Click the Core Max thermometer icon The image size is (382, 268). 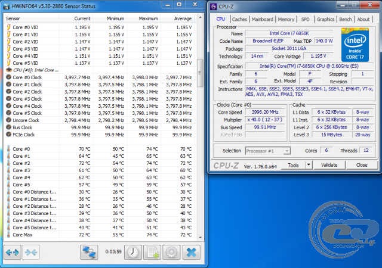click(9, 235)
